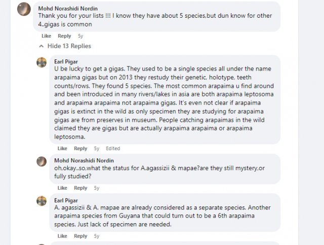324x245 pixels.
Task: Open Earl Pigar's name on the Guyana species reply
Action: point(66,200)
